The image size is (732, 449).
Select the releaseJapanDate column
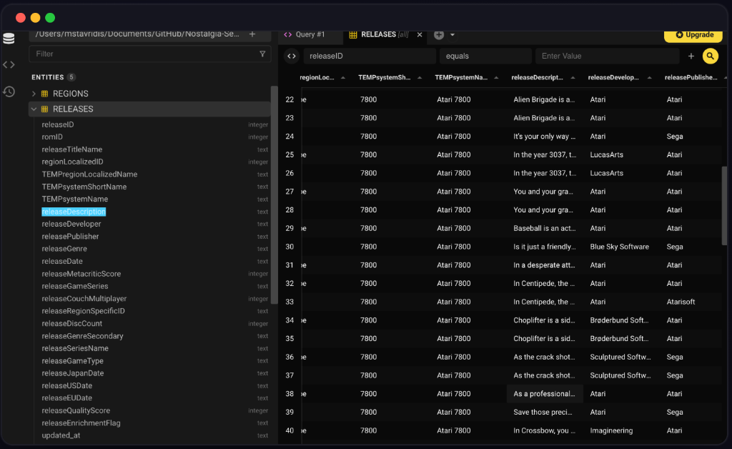coord(73,373)
